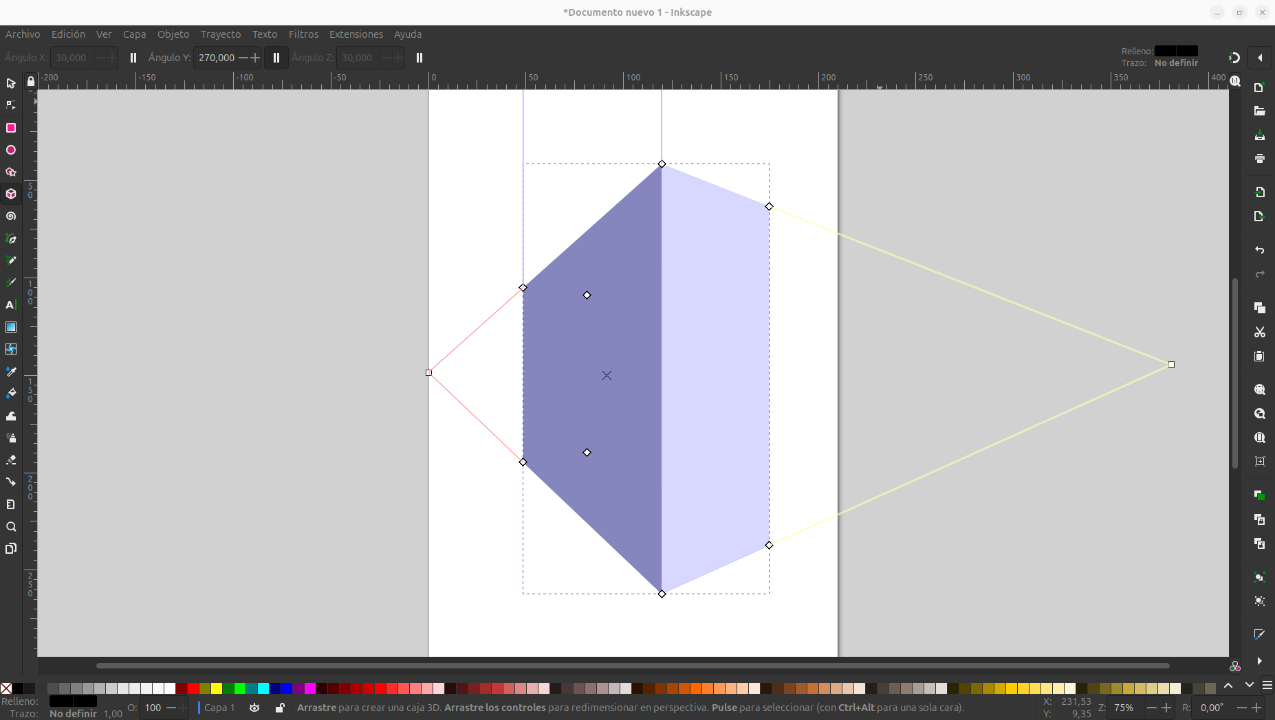Open the Filtros menu

coord(303,34)
